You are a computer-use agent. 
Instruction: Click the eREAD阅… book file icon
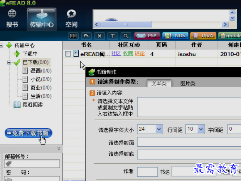point(76,54)
